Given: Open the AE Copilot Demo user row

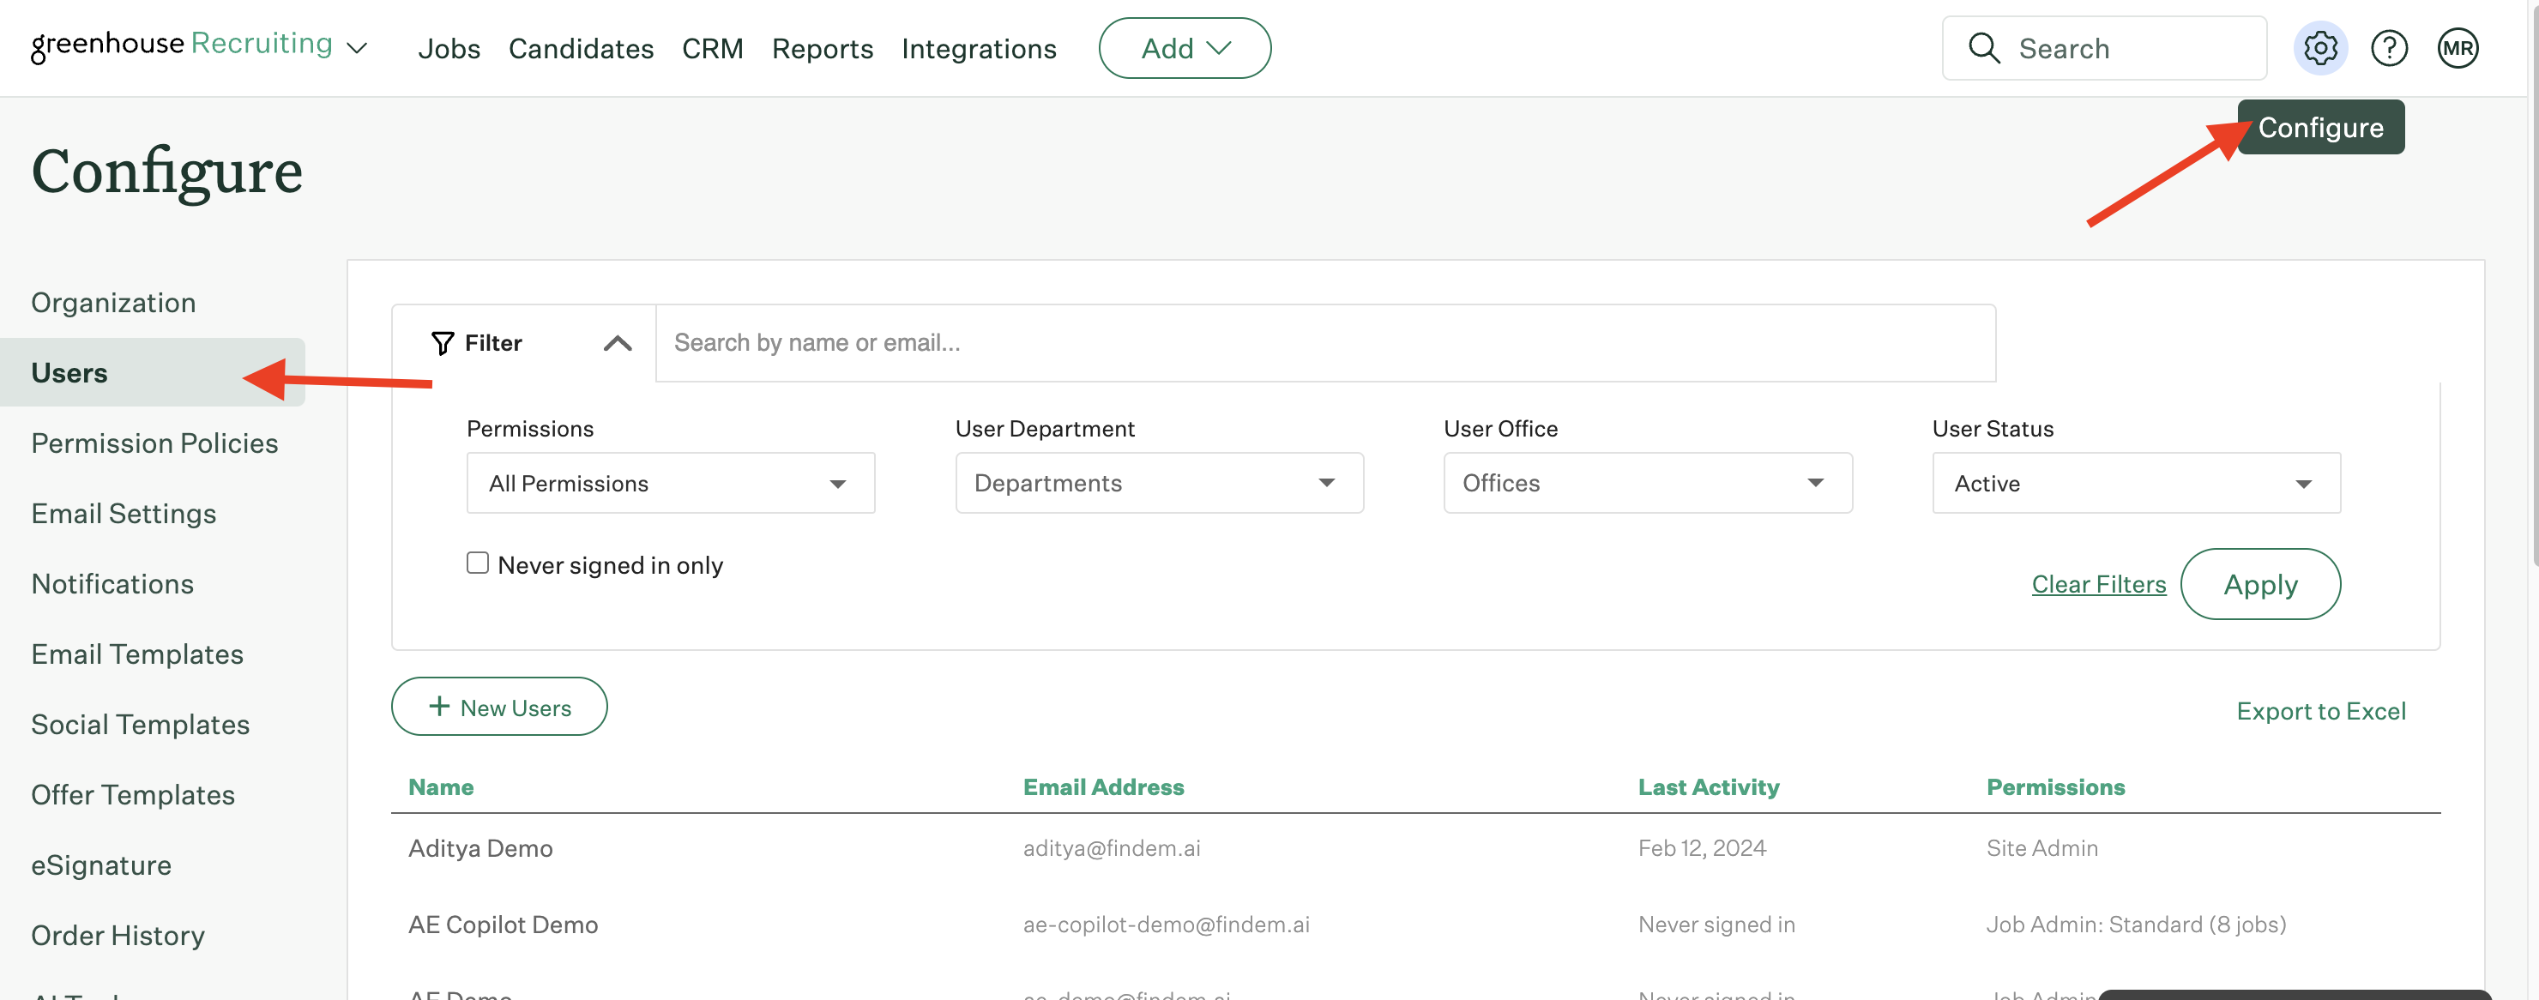Looking at the screenshot, I should coord(1415,925).
